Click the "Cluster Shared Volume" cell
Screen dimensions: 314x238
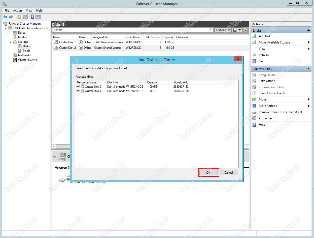coord(108,48)
